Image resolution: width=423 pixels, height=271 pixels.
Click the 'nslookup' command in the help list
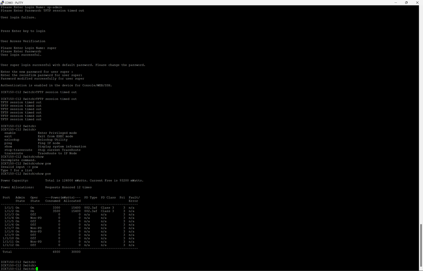[x=12, y=140]
